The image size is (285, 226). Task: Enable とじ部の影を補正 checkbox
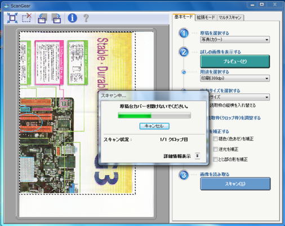pos(215,159)
